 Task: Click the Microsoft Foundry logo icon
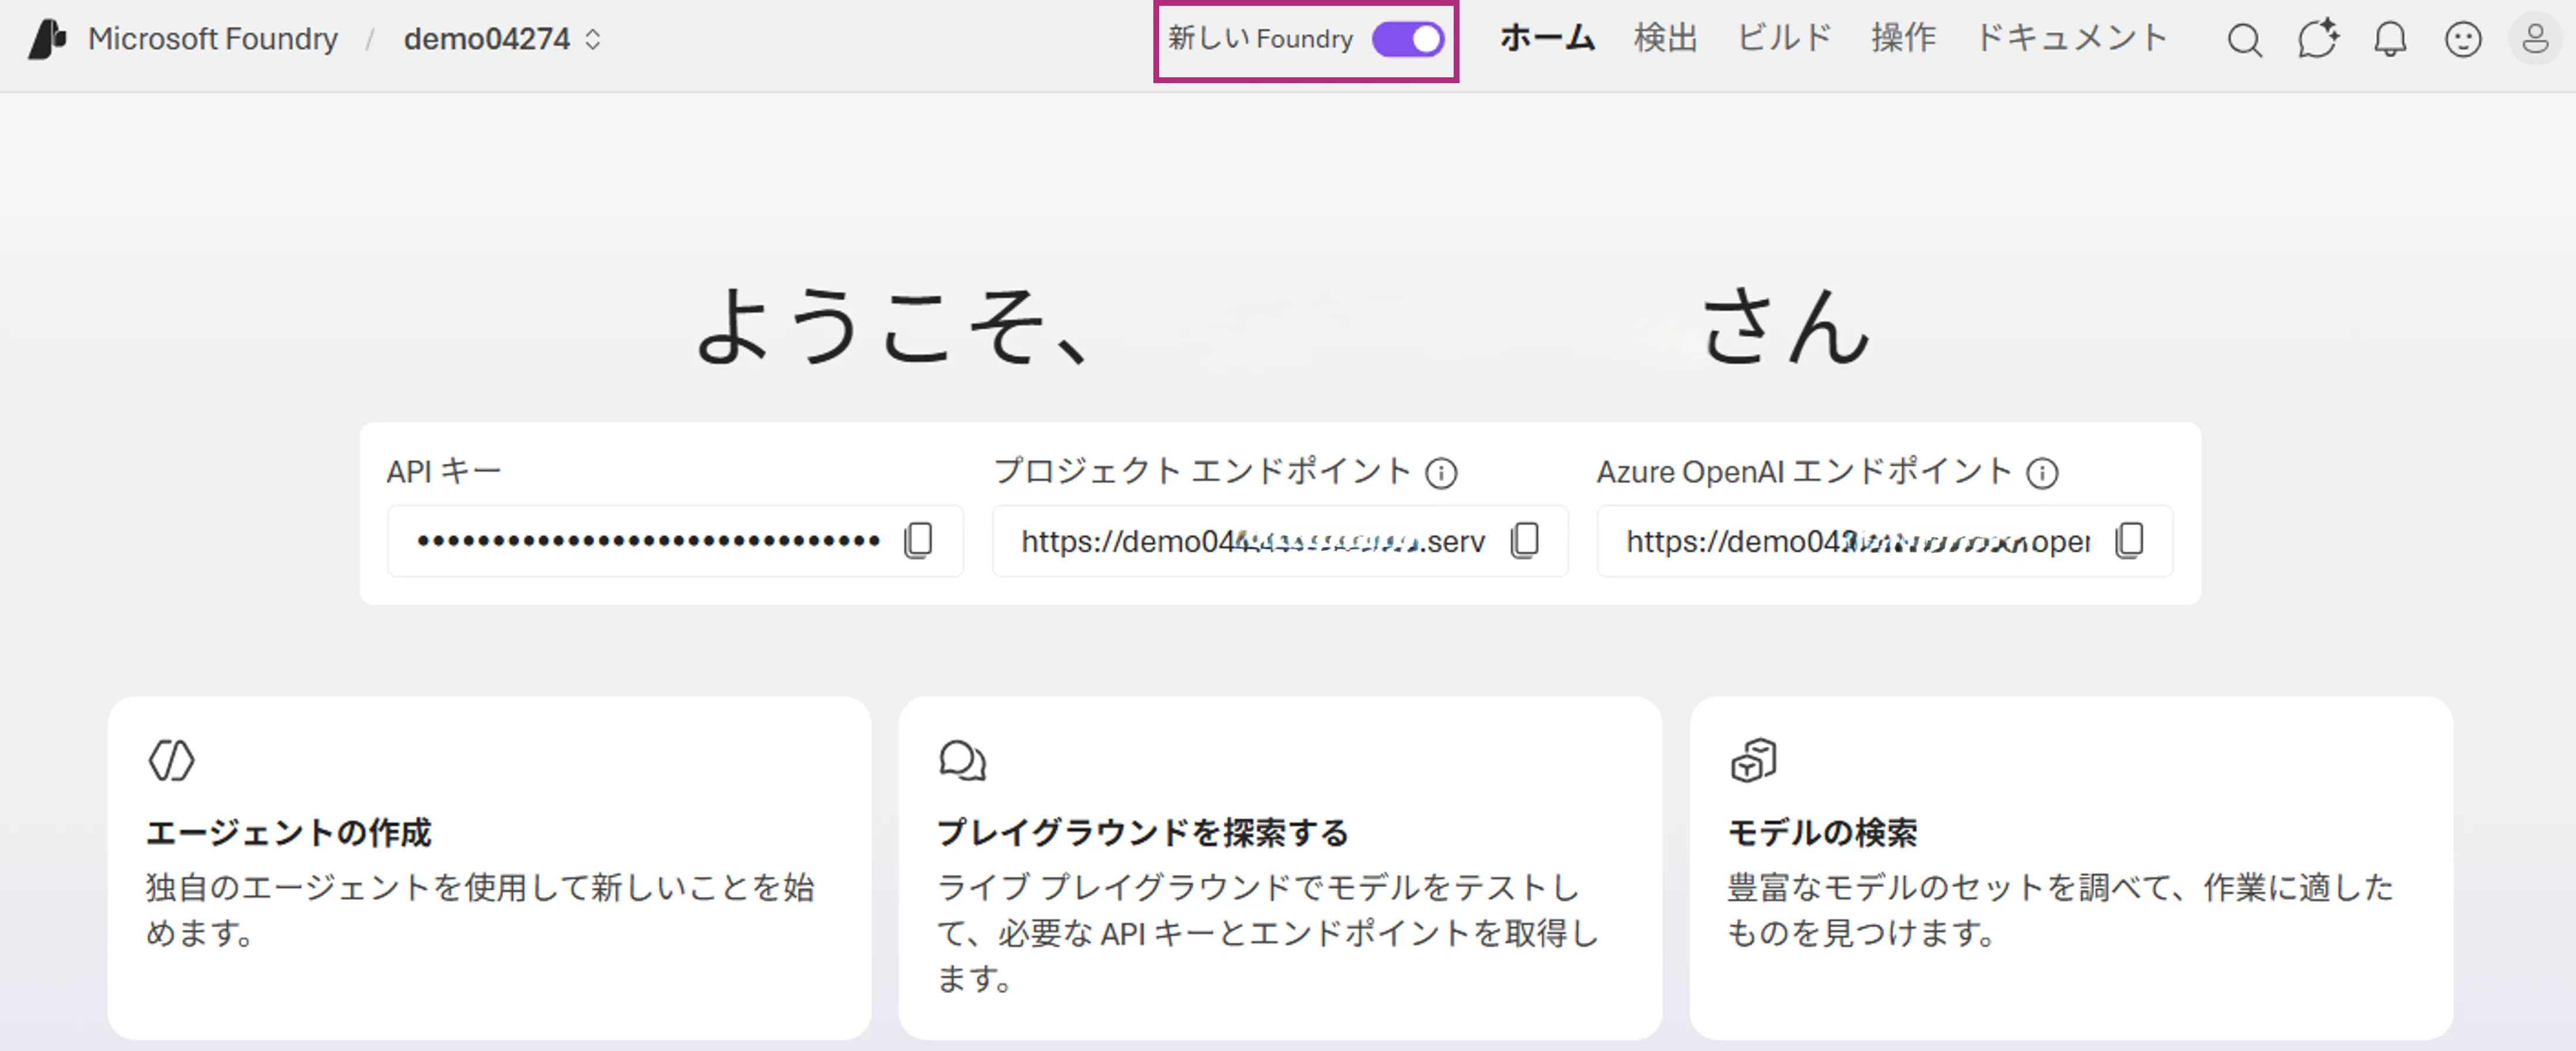pos(47,39)
